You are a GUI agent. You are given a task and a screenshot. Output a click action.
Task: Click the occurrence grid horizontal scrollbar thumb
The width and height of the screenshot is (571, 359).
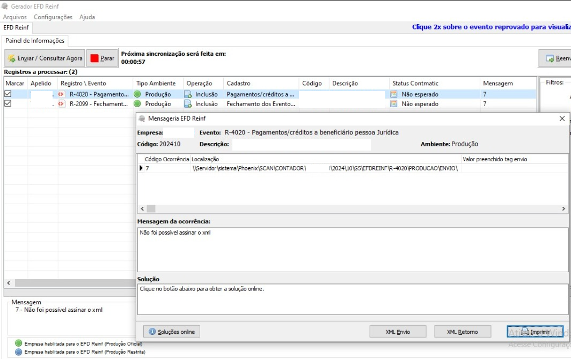coord(151,209)
